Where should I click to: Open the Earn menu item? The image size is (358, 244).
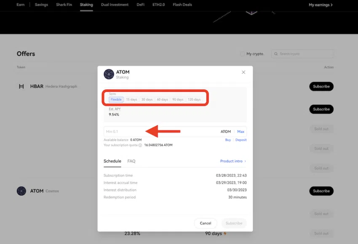coord(20,5)
